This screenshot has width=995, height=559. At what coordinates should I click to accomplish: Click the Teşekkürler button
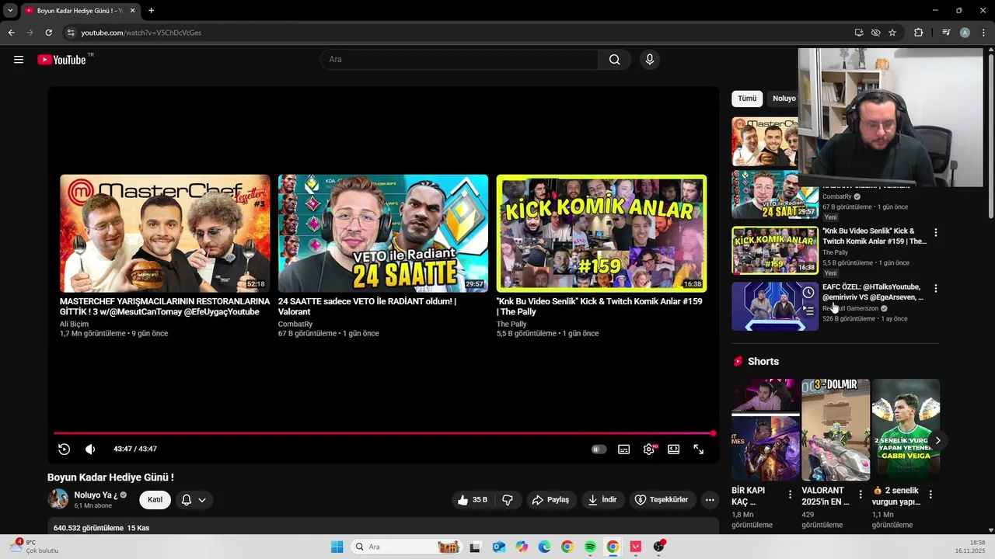[662, 500]
